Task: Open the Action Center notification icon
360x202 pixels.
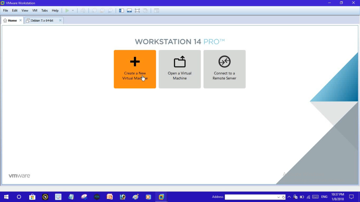Action: [351, 197]
